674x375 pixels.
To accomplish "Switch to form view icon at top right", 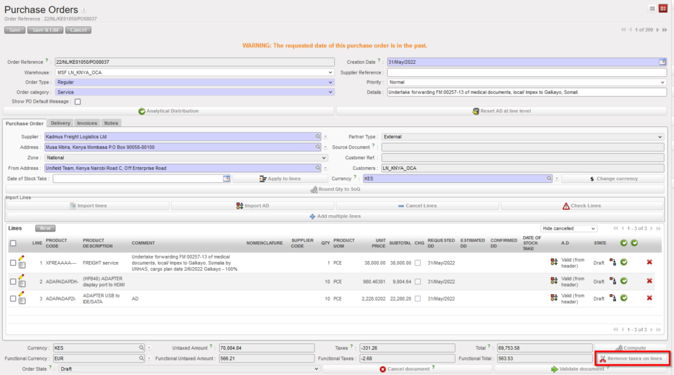I will (x=663, y=9).
